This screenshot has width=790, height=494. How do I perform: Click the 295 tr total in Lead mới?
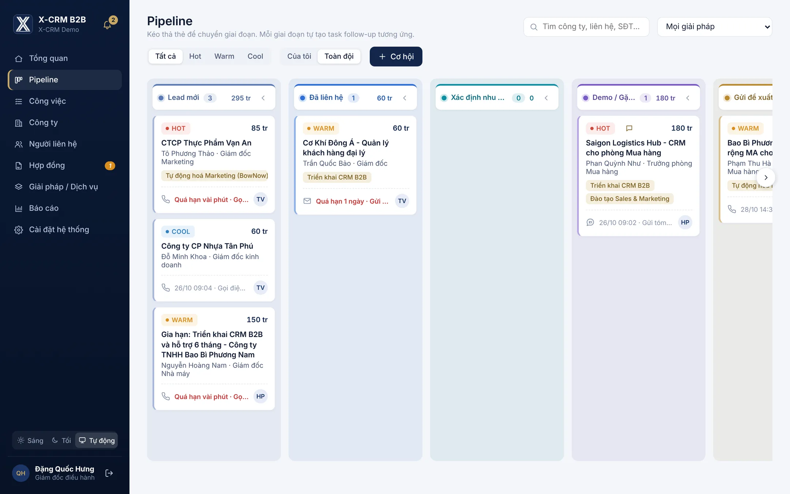click(241, 98)
